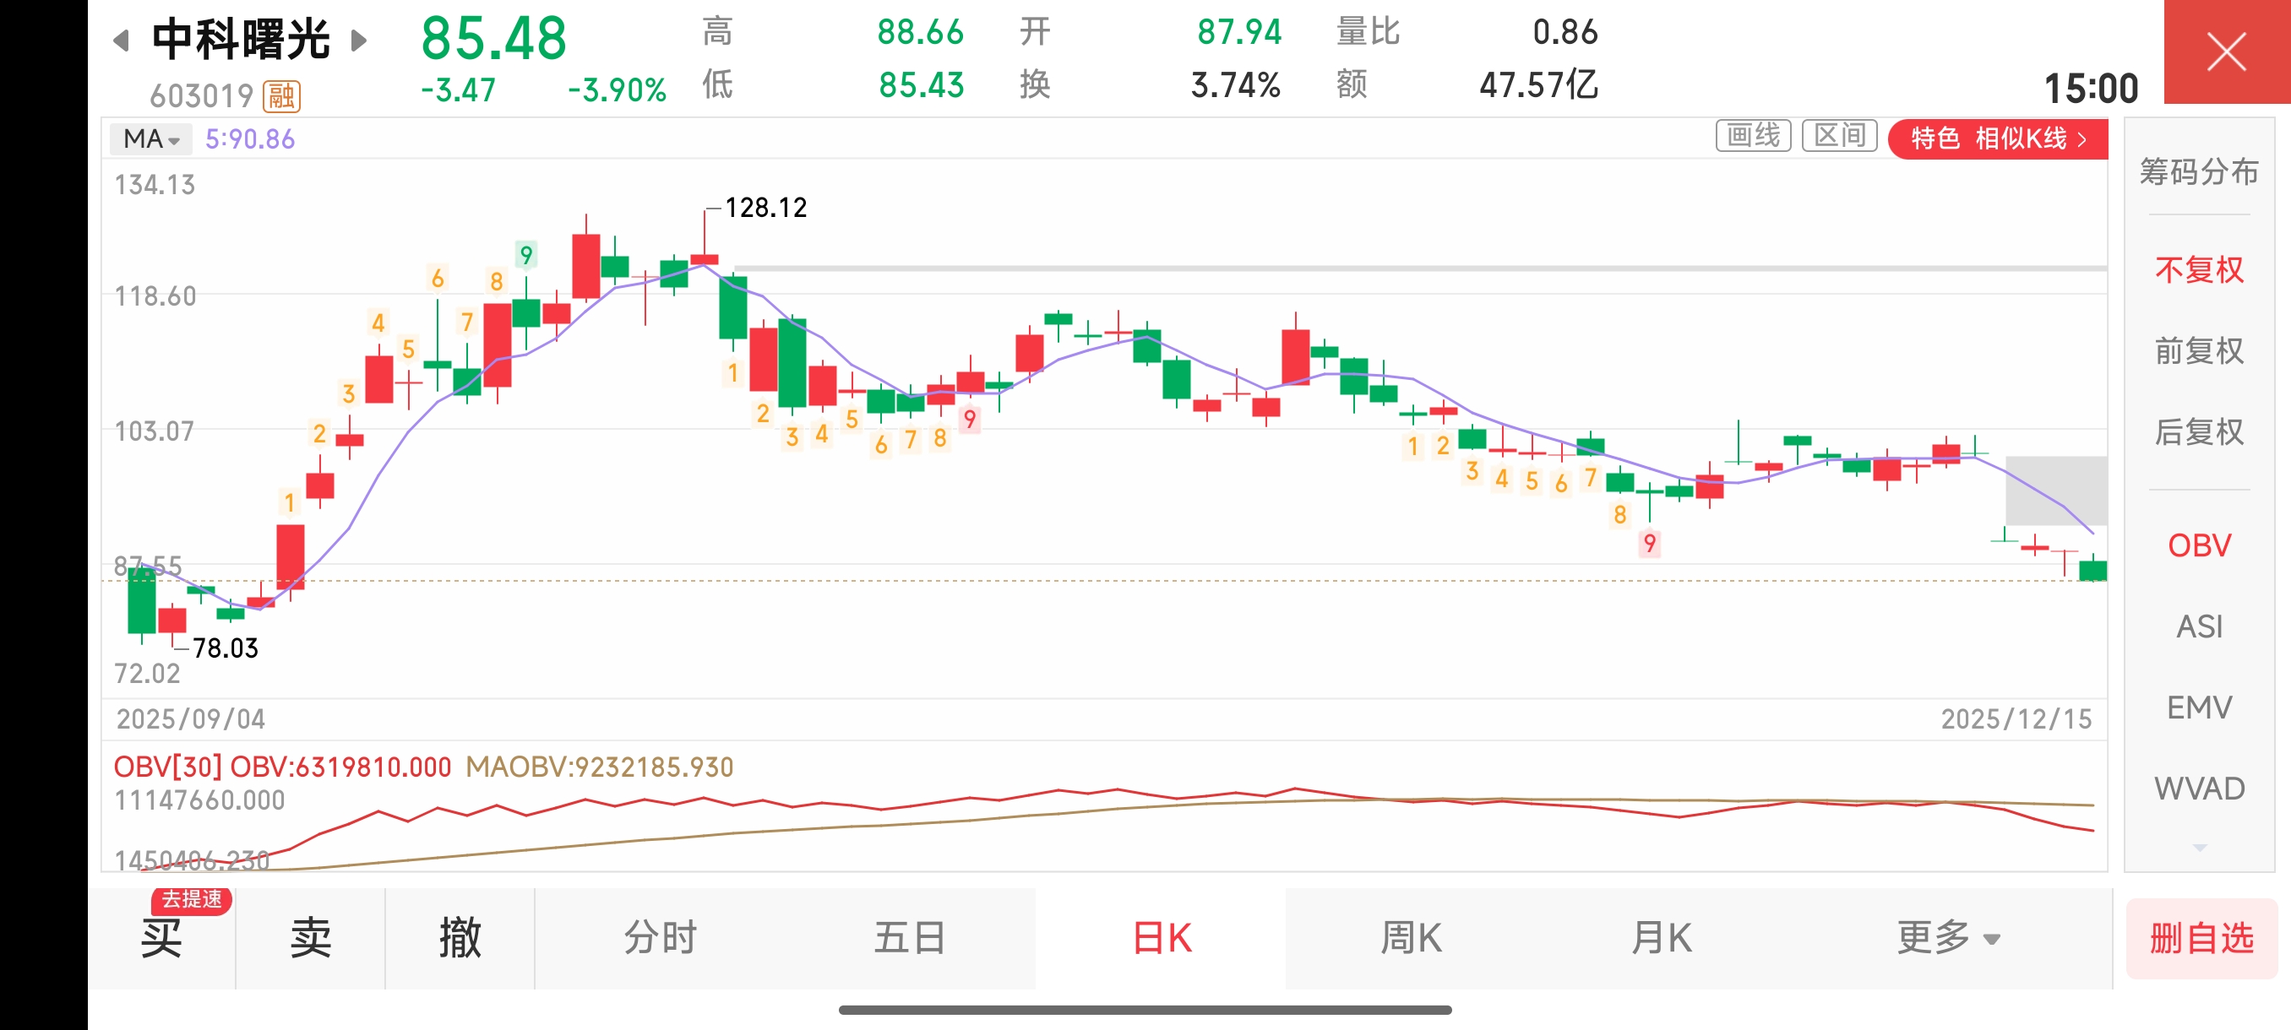Screen dimensions: 2291x1030
Task: Select 后复权 price adjustment mode
Action: pyautogui.click(x=2199, y=432)
